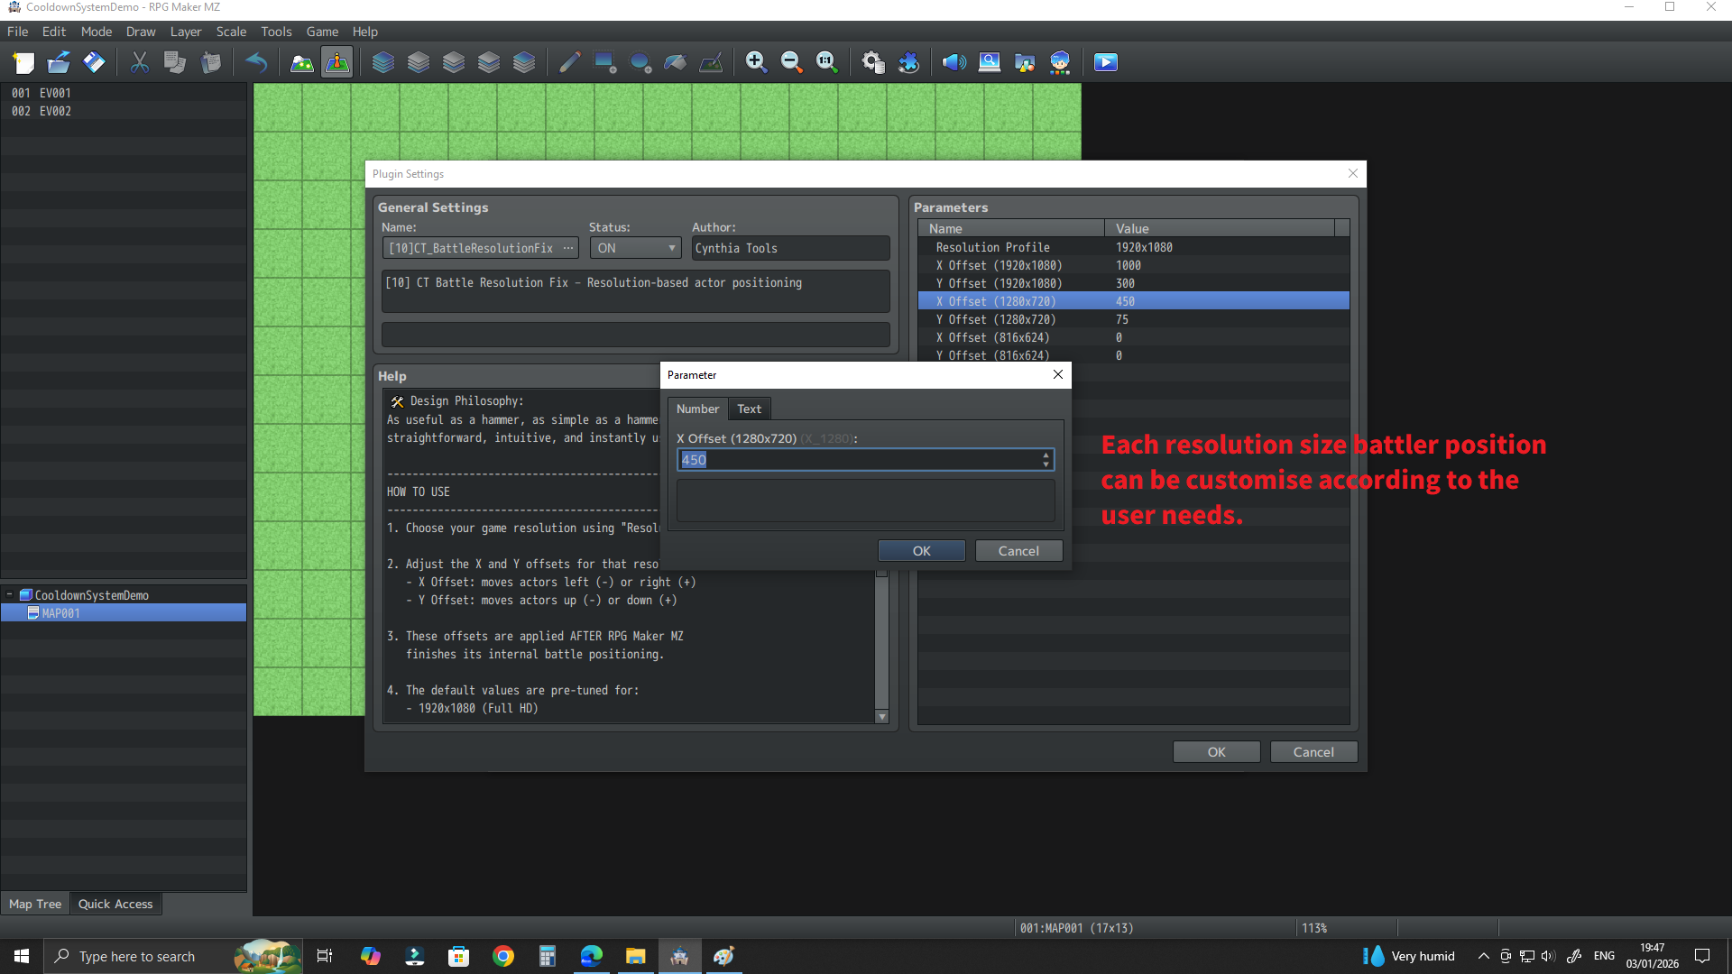Select the Rectangle drawing tool
The width and height of the screenshot is (1732, 974).
point(604,62)
